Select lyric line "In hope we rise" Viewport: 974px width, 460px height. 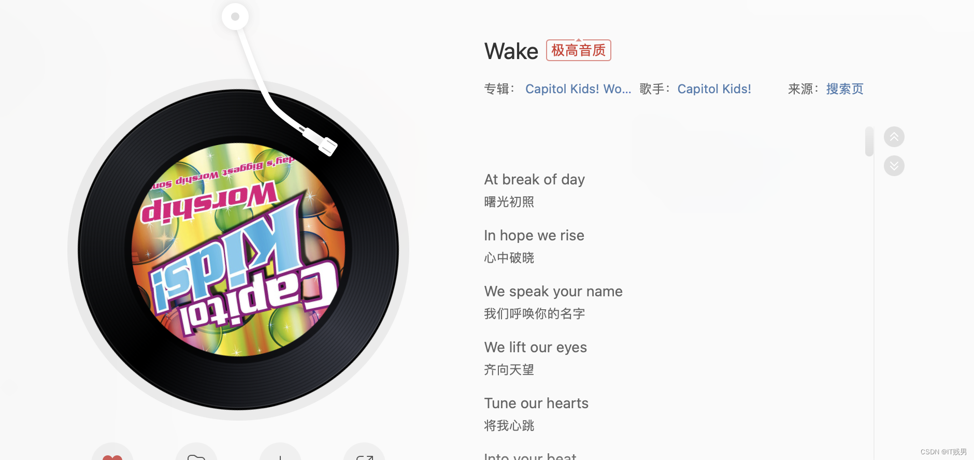coord(534,236)
